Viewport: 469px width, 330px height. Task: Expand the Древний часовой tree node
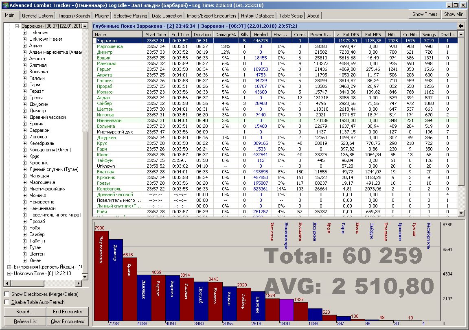point(25,118)
